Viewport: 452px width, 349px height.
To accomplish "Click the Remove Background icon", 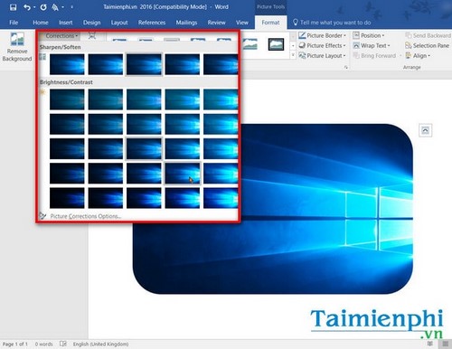I will (17, 47).
